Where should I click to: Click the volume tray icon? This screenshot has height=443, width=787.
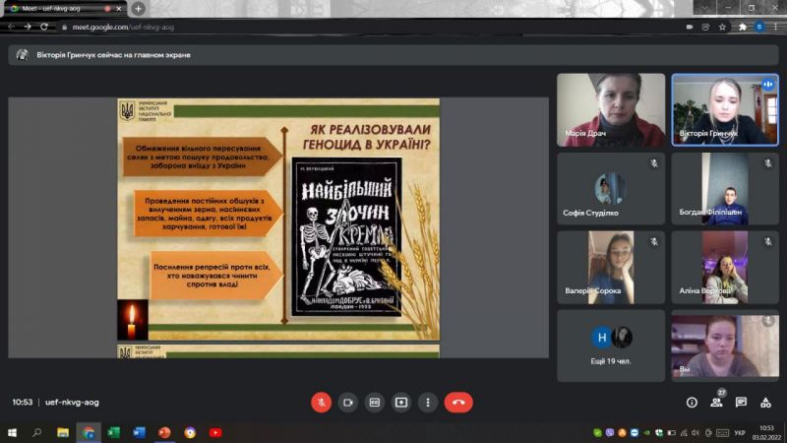pyautogui.click(x=696, y=433)
